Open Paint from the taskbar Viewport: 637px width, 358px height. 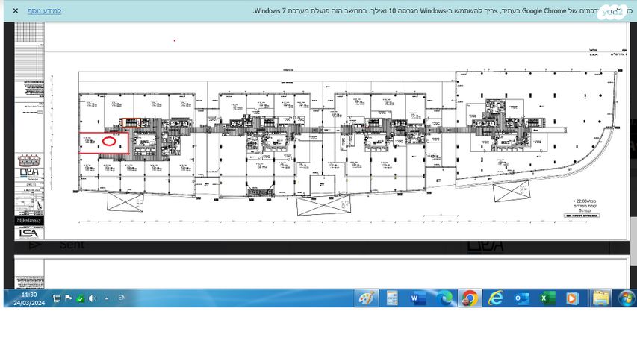[366, 298]
